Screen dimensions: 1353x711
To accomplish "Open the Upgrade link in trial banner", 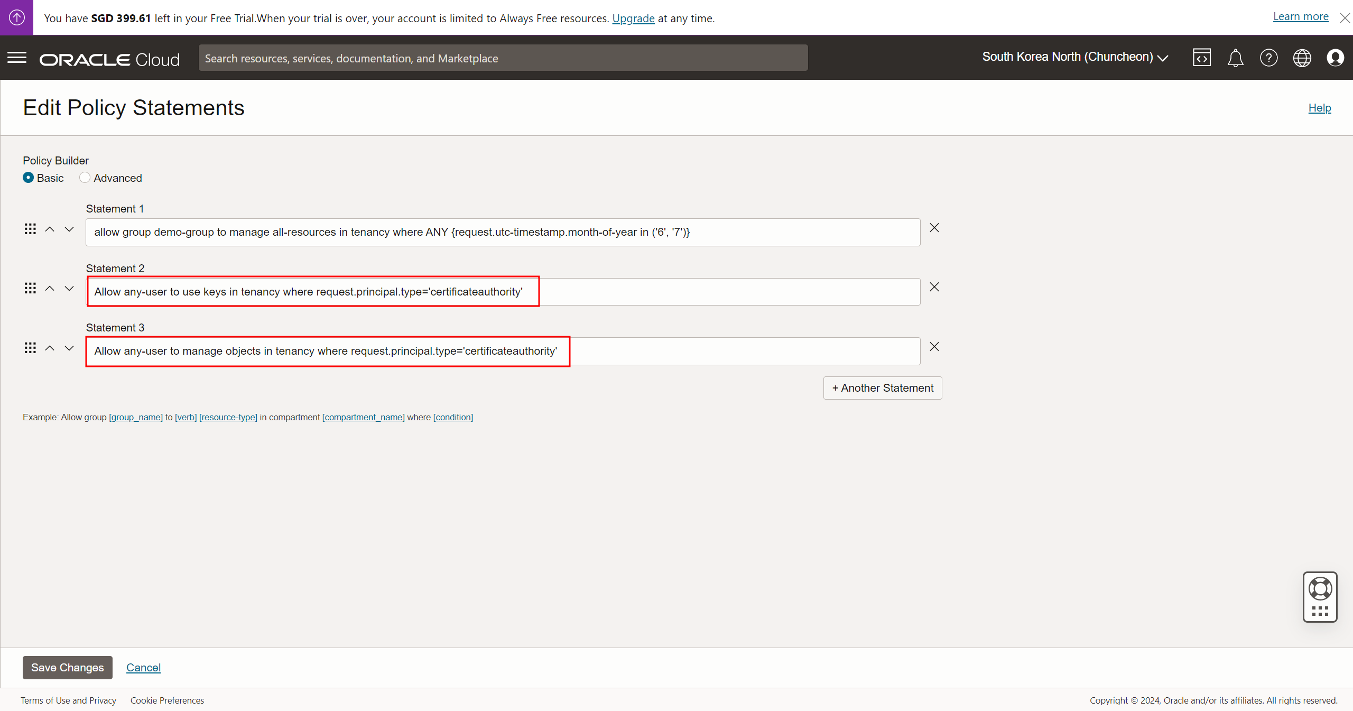I will click(633, 18).
